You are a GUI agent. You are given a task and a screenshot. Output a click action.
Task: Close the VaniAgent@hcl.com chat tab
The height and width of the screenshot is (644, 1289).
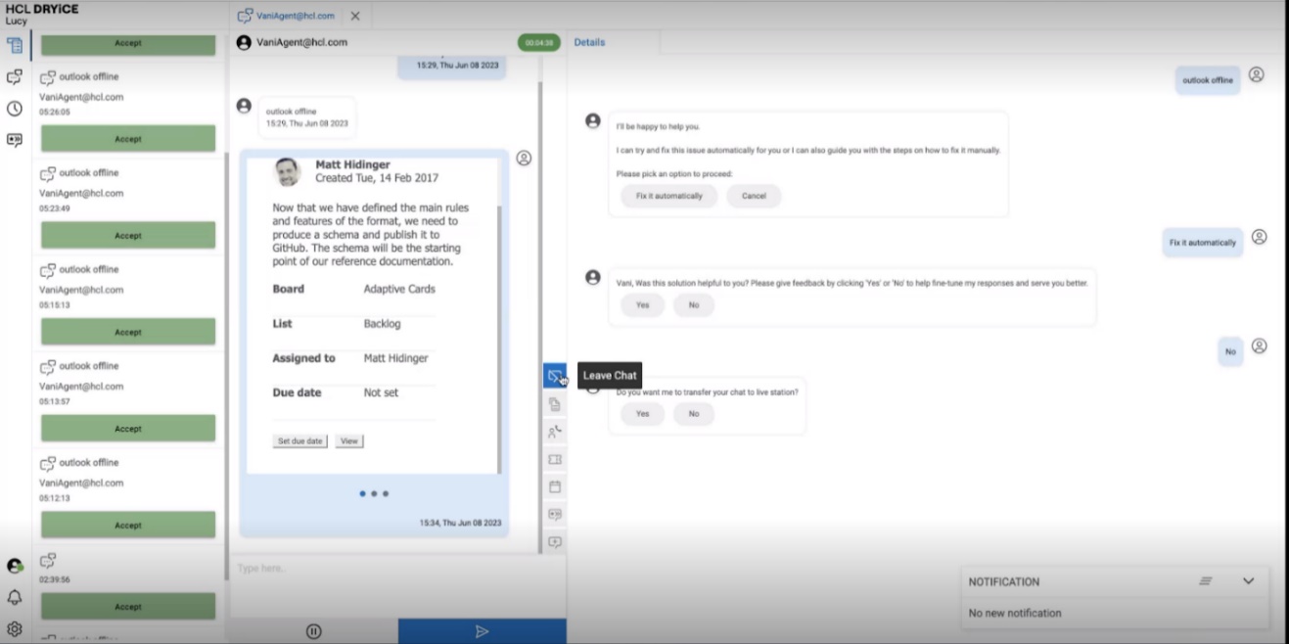coord(355,16)
